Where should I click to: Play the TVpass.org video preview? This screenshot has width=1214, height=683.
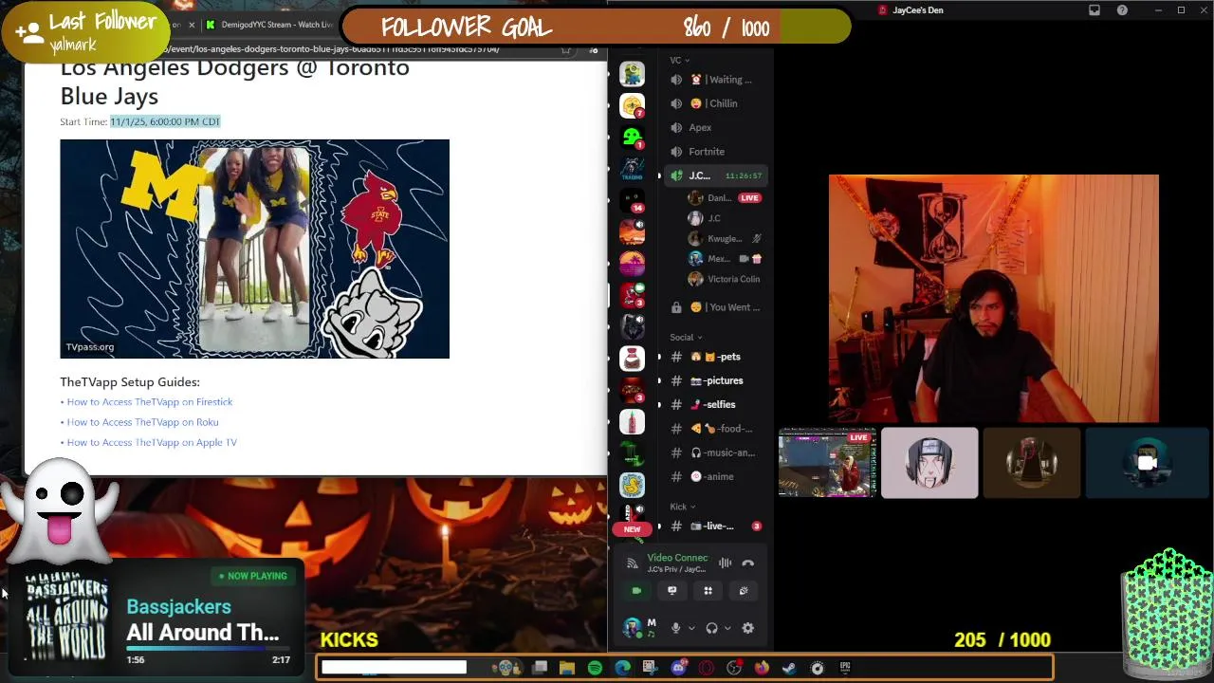click(254, 249)
